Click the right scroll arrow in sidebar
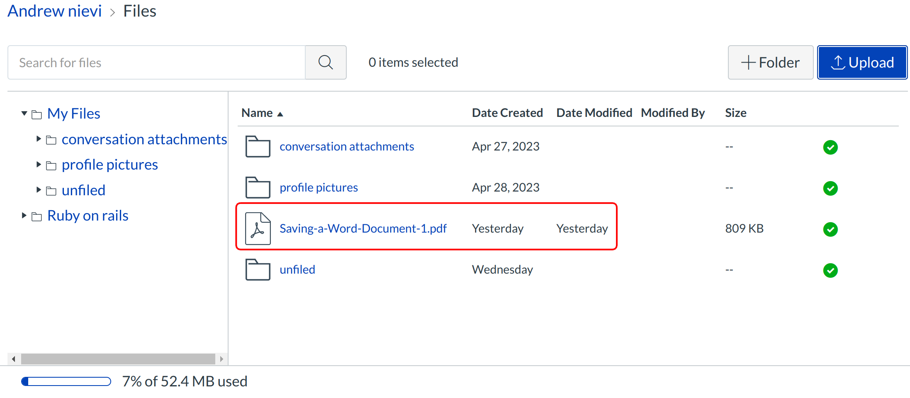The width and height of the screenshot is (910, 398). 221,359
